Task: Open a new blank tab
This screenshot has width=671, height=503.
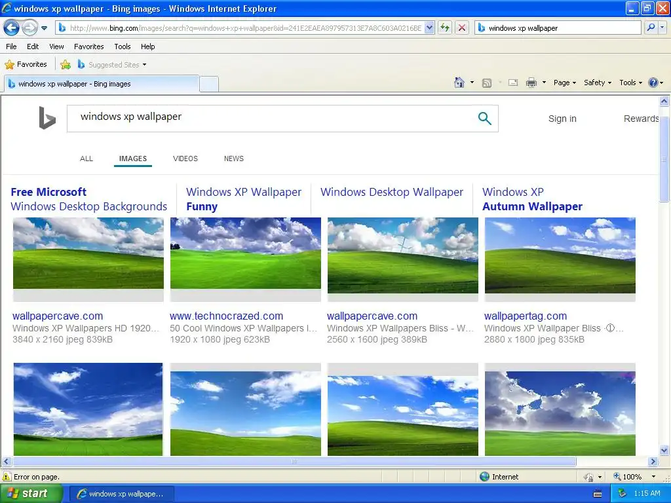Action: tap(209, 84)
